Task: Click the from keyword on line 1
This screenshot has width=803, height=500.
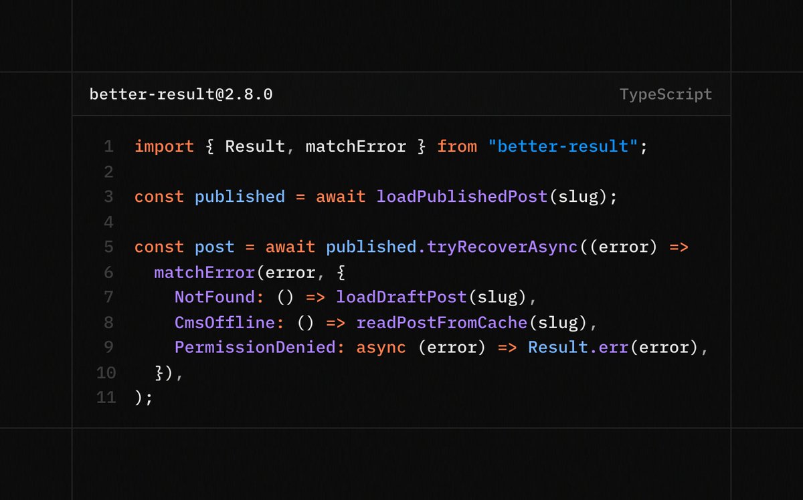Action: click(x=457, y=146)
